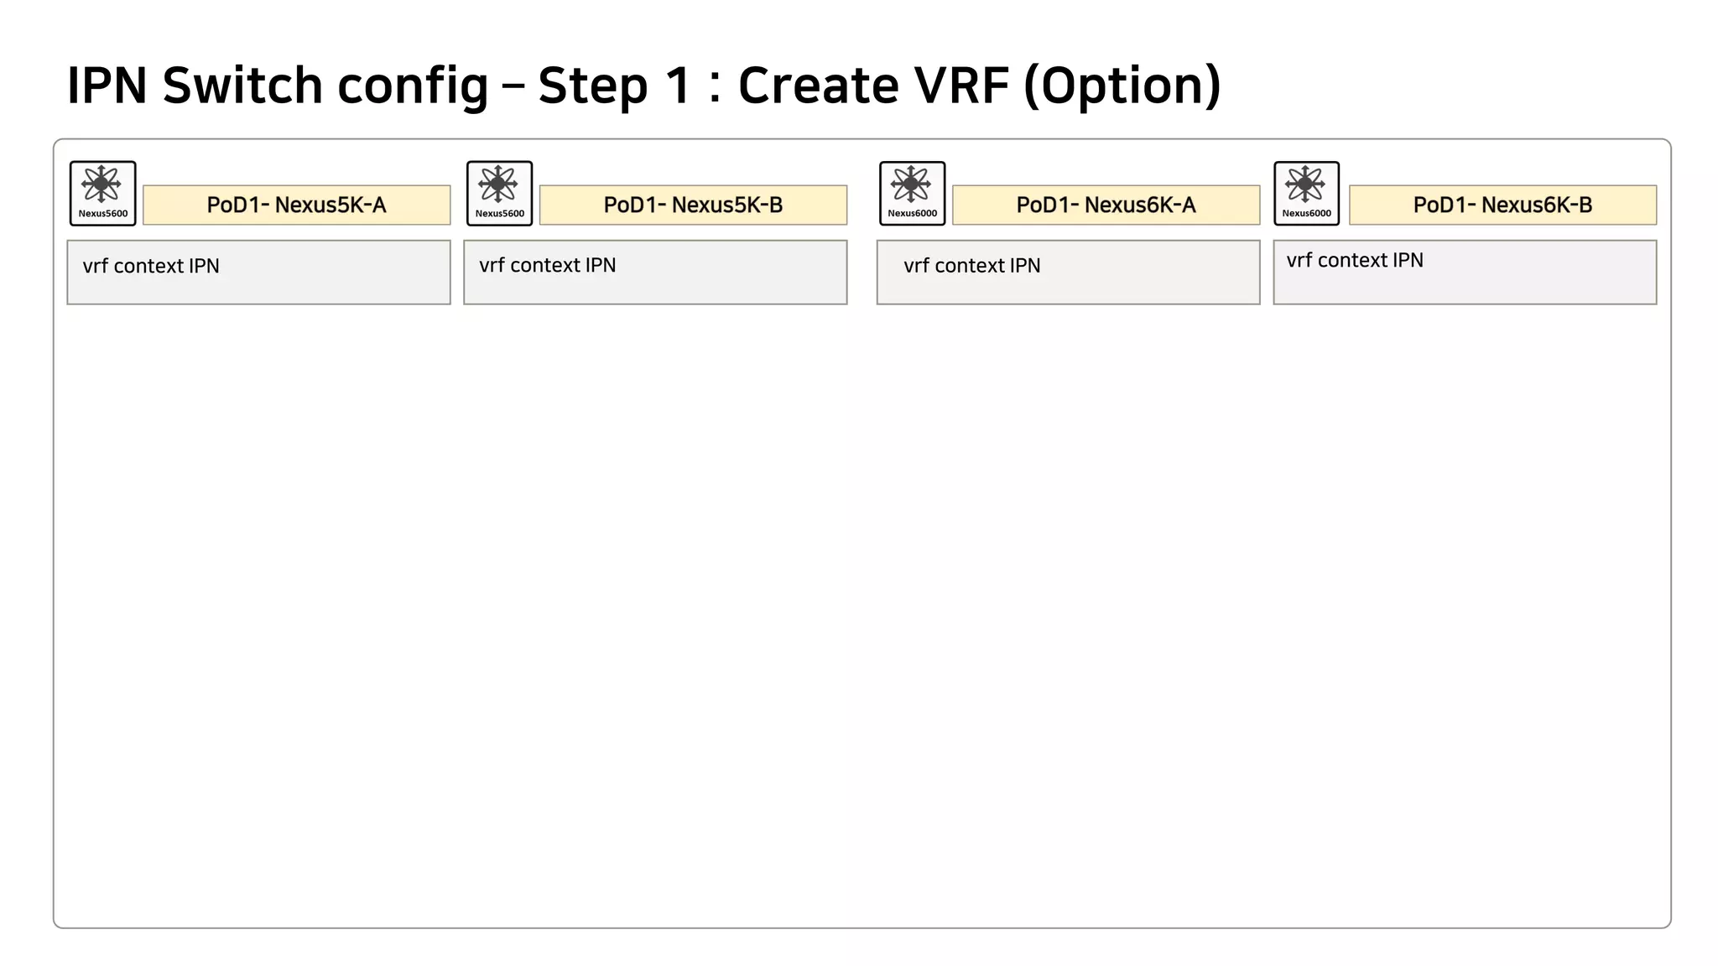Click the empty white area of the large frame

coord(862,612)
